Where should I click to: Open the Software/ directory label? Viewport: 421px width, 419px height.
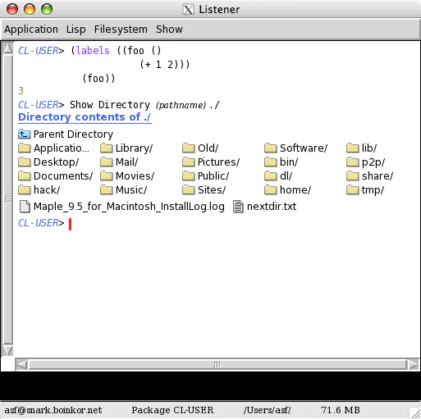(x=304, y=148)
